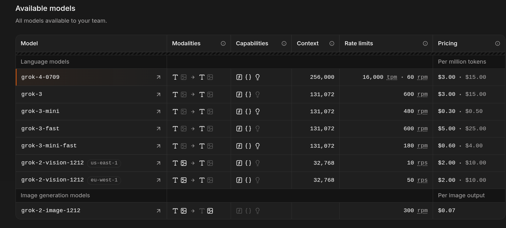Select the grok-2-image-1212 model name
This screenshot has width=506, height=228.
51,211
